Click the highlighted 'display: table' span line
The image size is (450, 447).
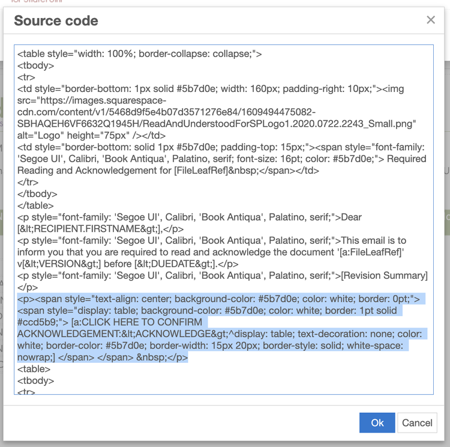207,311
